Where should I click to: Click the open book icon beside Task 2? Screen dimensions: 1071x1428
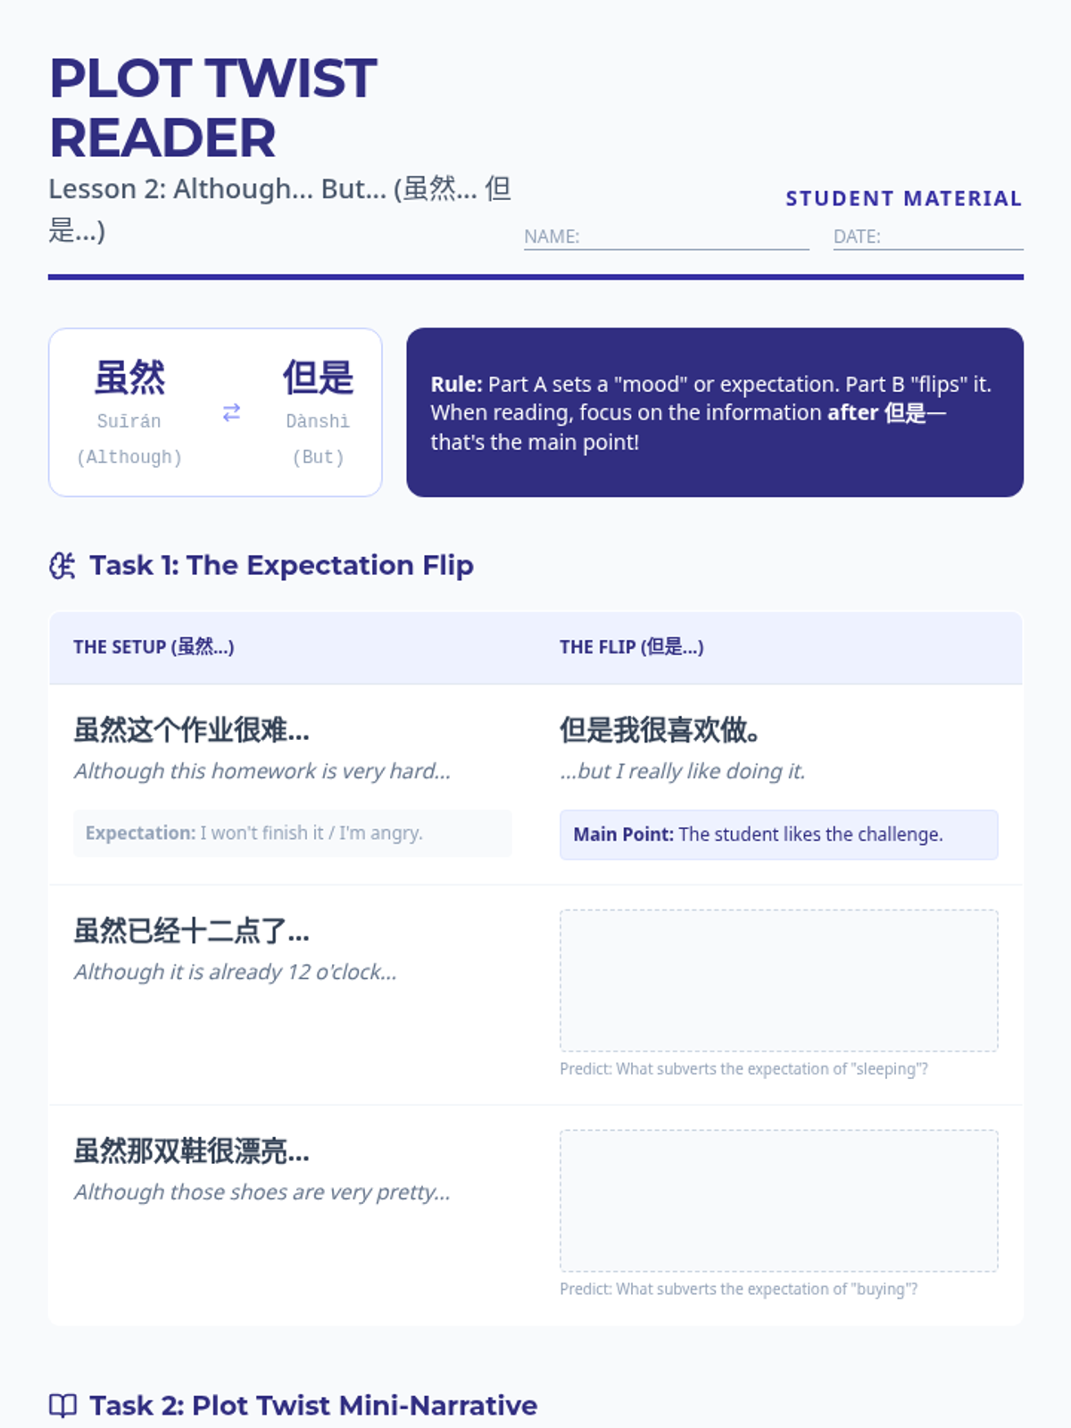click(x=62, y=1406)
